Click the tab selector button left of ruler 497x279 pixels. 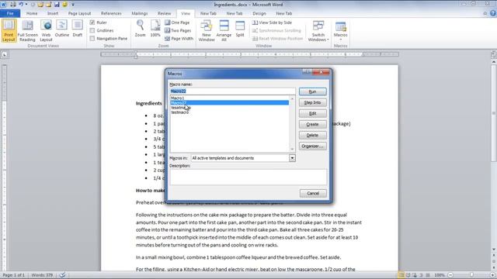tap(5, 54)
